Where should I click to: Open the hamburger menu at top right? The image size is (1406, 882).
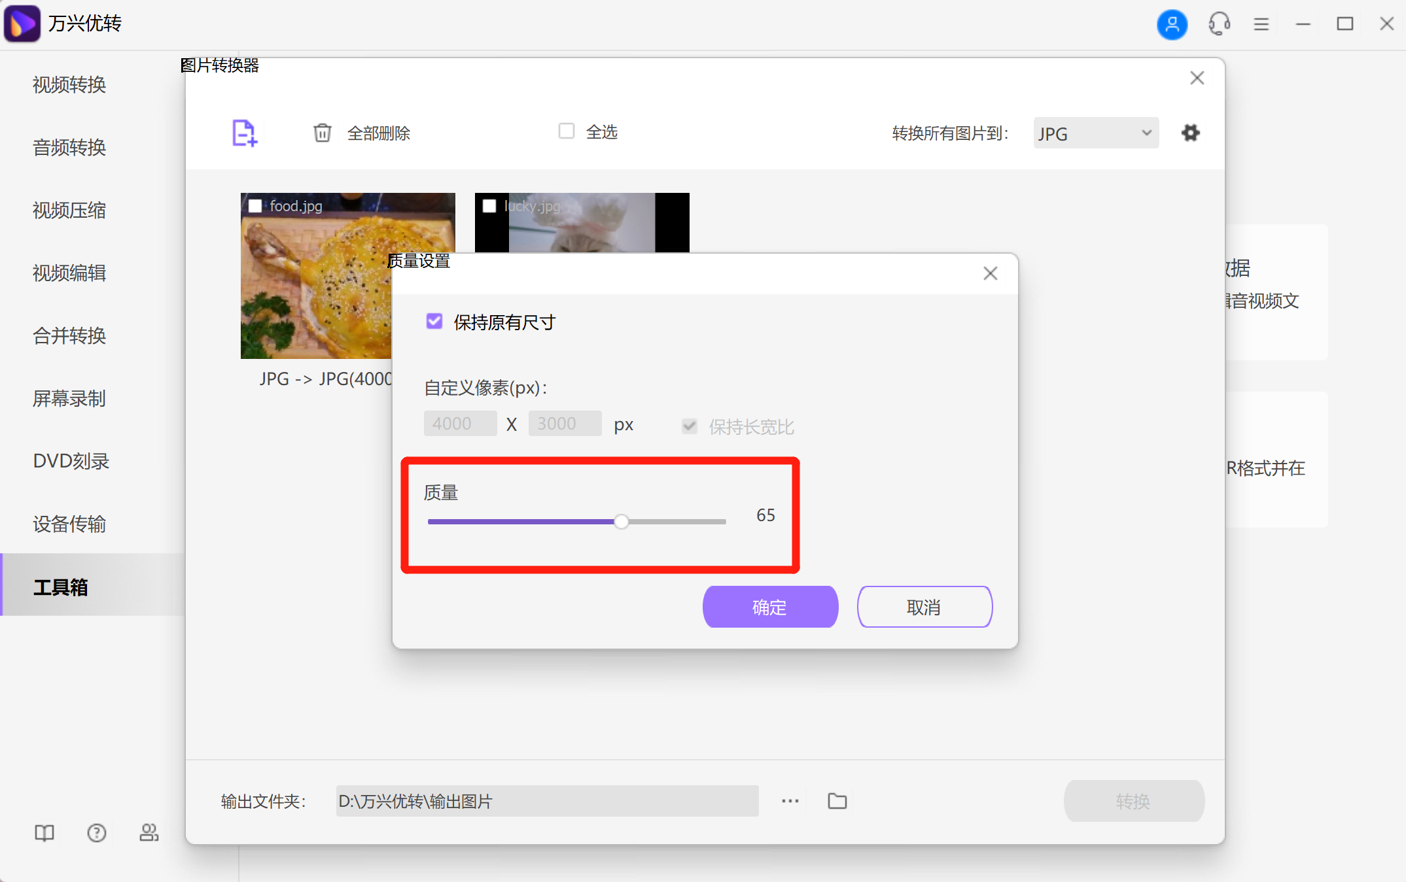coord(1261,24)
